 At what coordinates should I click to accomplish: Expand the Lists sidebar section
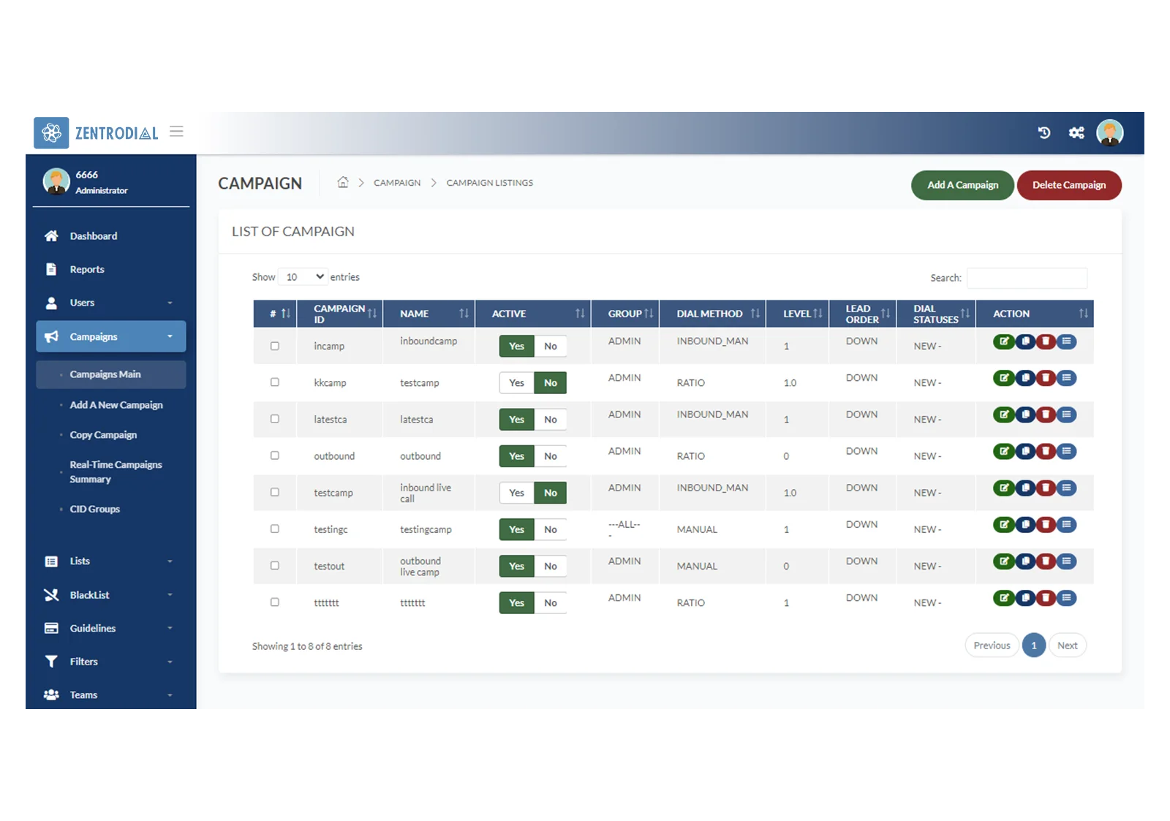(x=110, y=561)
